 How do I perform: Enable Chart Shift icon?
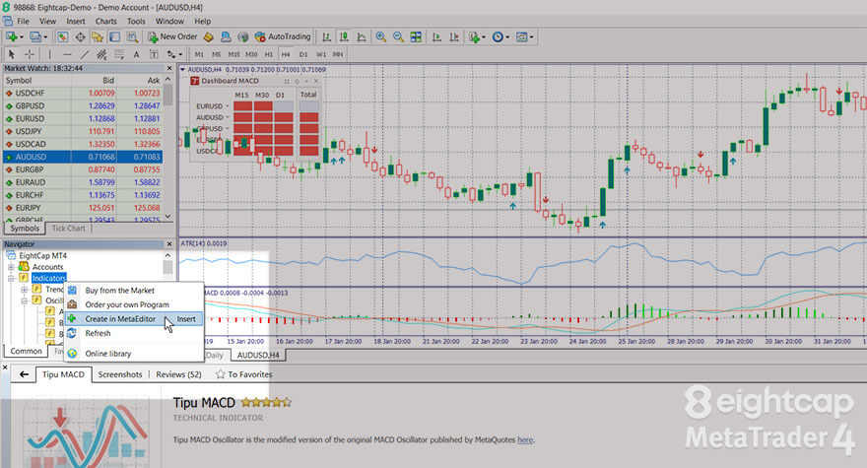pos(454,37)
